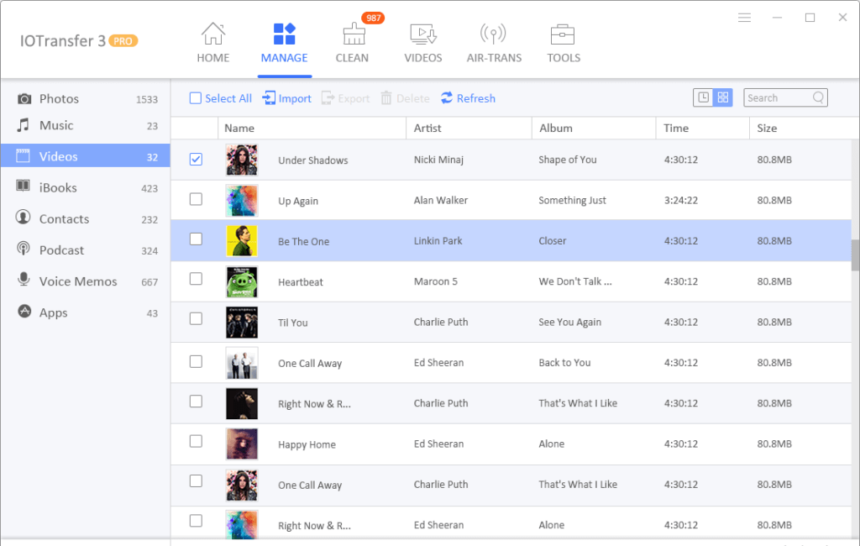Open the hamburger menu icon

pos(744,18)
